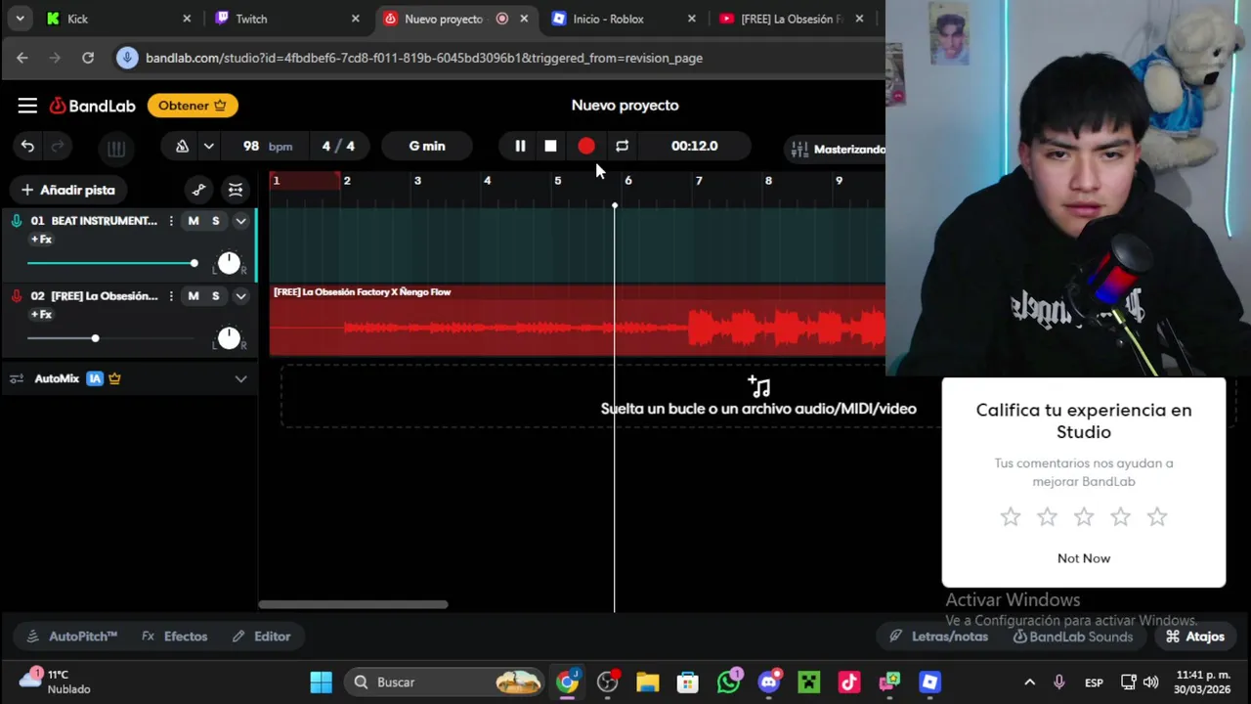The image size is (1251, 704).
Task: Open the G min key selector
Action: (x=427, y=146)
